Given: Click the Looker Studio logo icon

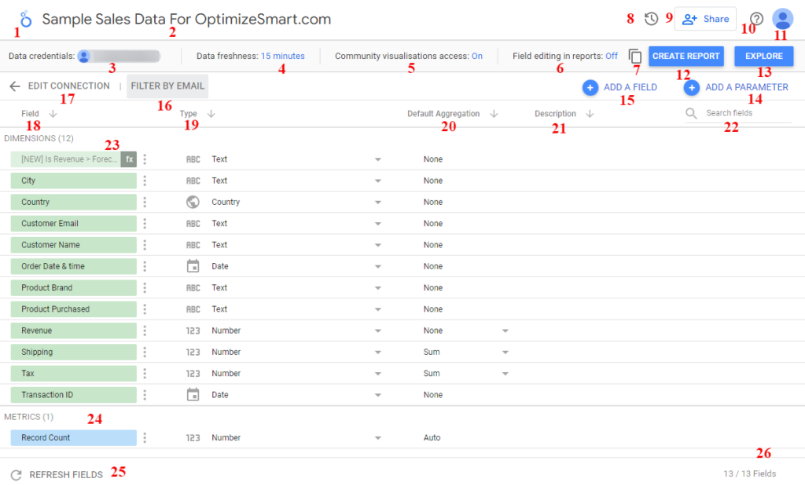Looking at the screenshot, I should 25,19.
